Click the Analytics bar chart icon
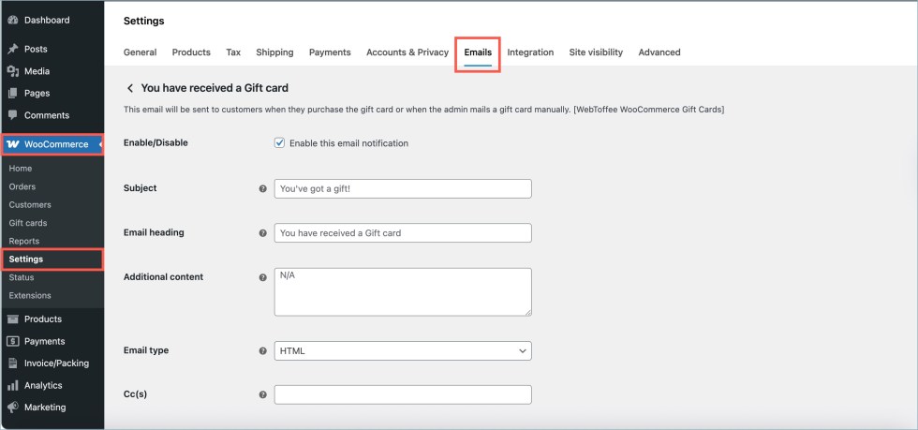Screen dimensions: 918x430 13,385
